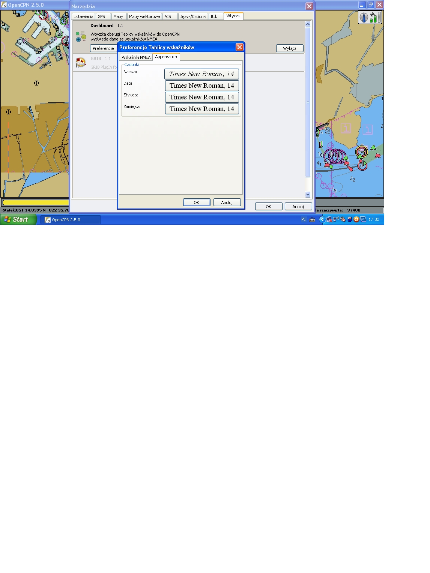Click the "Czcionki" group heading
This screenshot has height=573, width=430.
point(132,64)
